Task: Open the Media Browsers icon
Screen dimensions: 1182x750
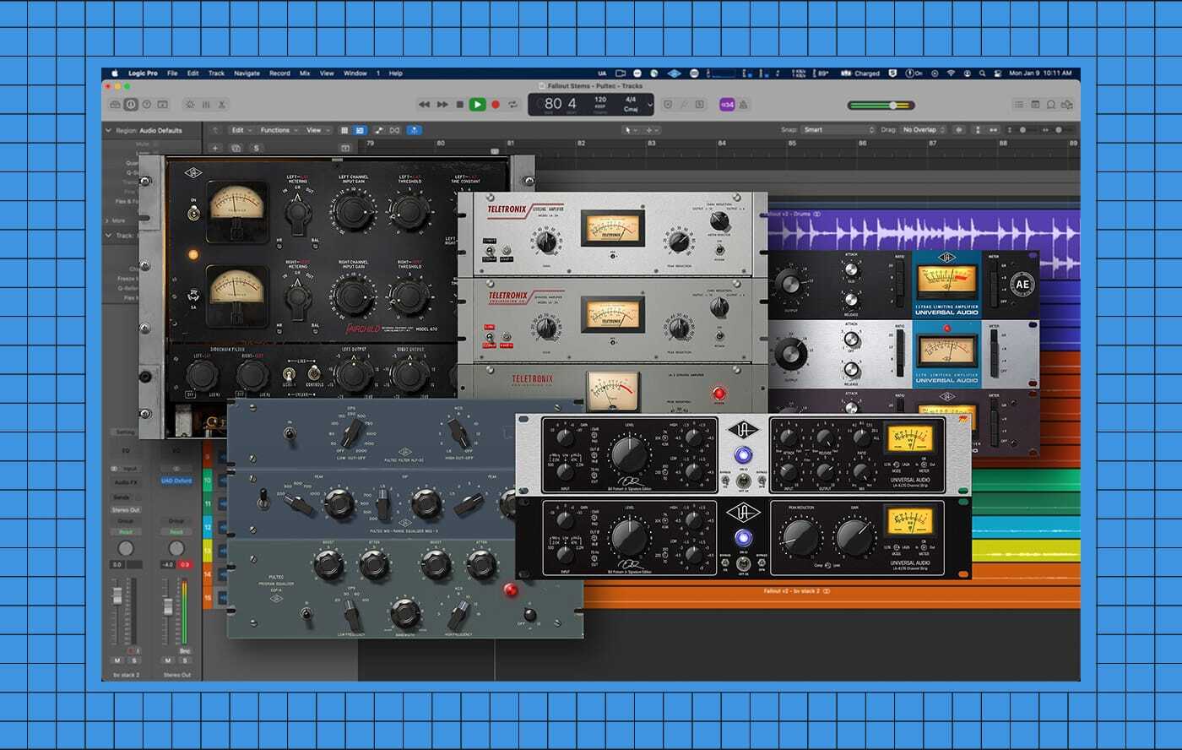Action: coord(1067,105)
